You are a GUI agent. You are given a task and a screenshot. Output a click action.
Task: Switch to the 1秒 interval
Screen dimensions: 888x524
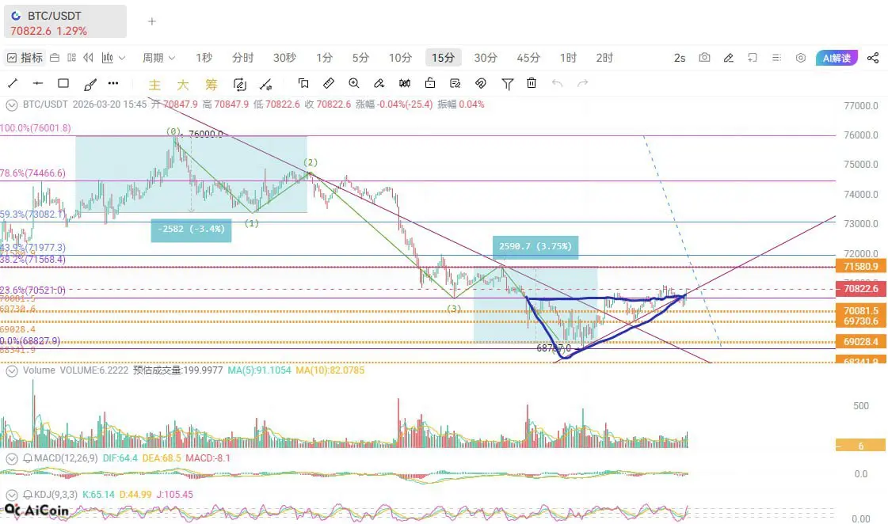click(204, 58)
